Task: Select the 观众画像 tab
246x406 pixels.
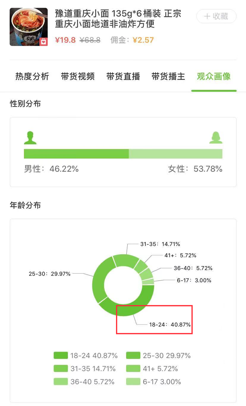Action: click(x=214, y=77)
